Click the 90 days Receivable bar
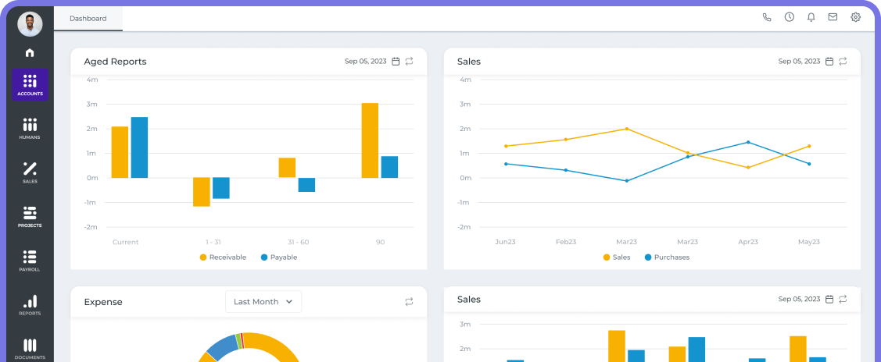Viewport: 881px width, 362px height. (x=370, y=140)
